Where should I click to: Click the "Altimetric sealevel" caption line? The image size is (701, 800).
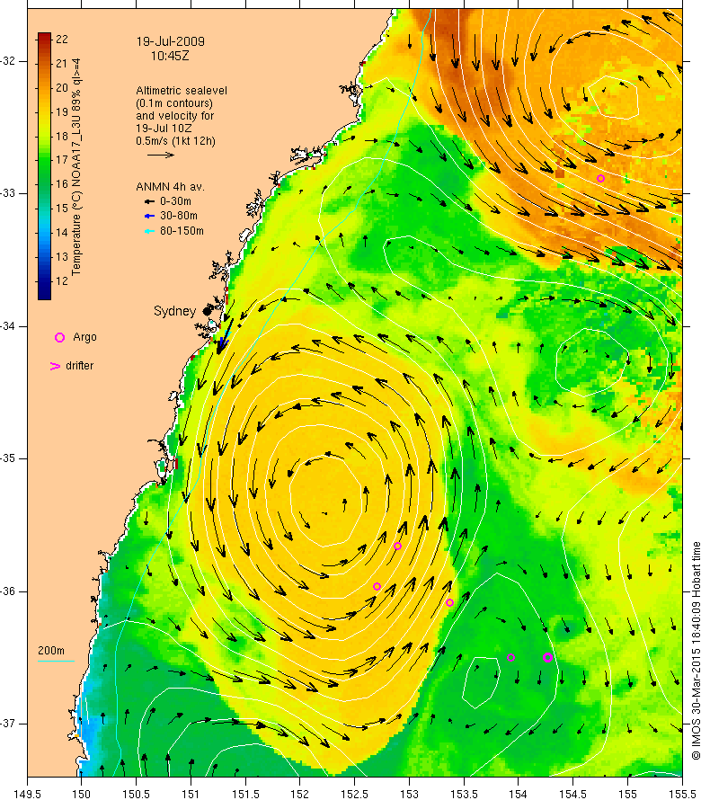[x=182, y=90]
